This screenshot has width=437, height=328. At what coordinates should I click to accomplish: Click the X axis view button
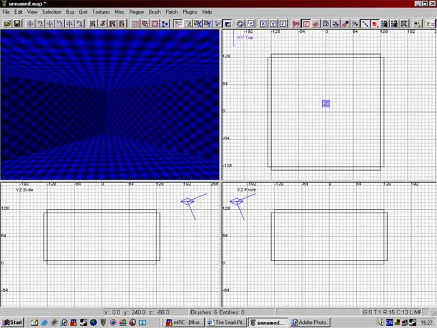pyautogui.click(x=263, y=23)
